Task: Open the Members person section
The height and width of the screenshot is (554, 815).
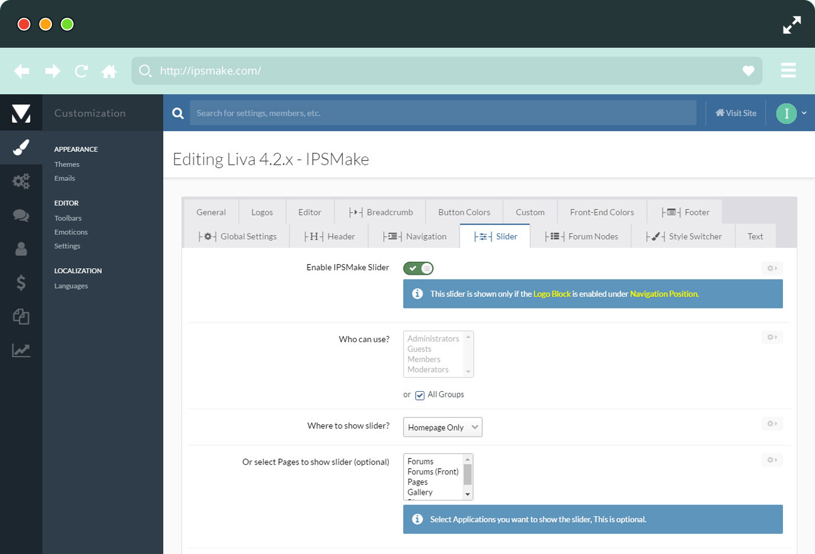Action: 21,249
